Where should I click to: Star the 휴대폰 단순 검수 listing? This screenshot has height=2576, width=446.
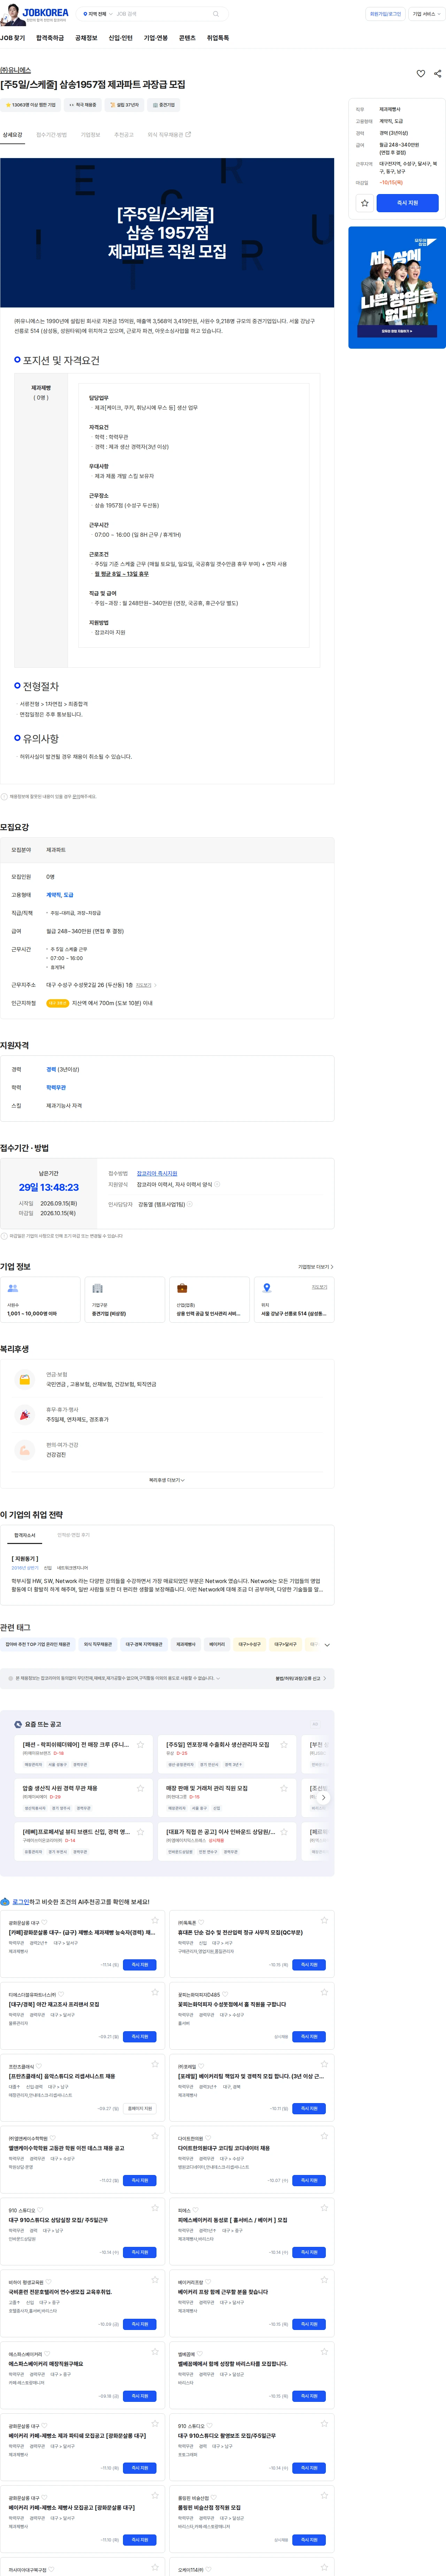click(324, 1920)
